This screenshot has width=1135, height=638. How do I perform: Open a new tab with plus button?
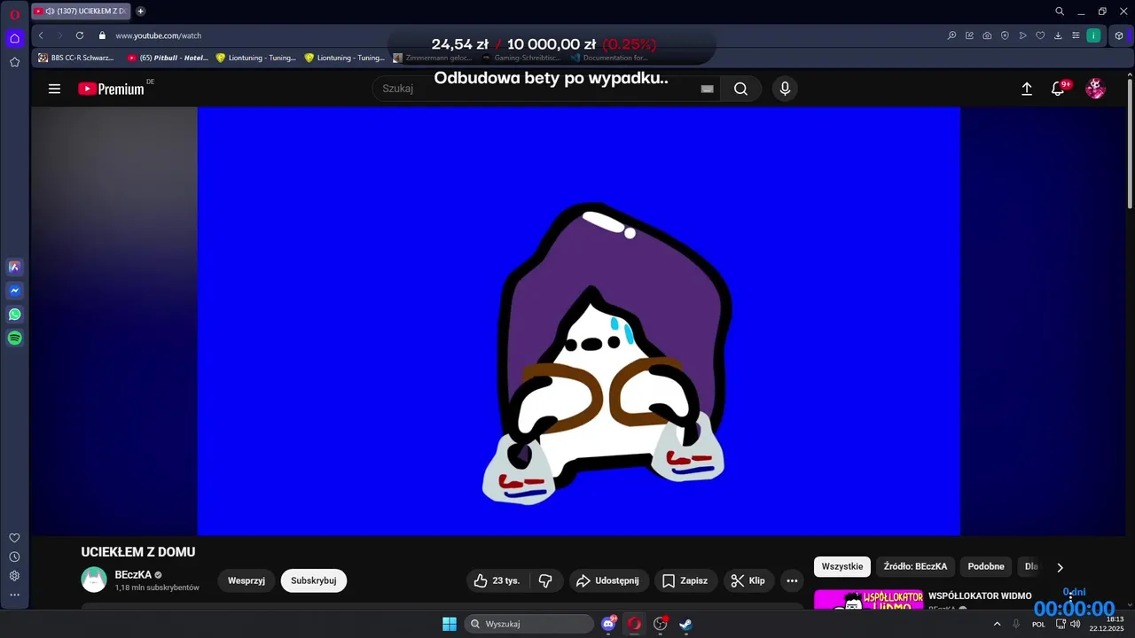[140, 12]
